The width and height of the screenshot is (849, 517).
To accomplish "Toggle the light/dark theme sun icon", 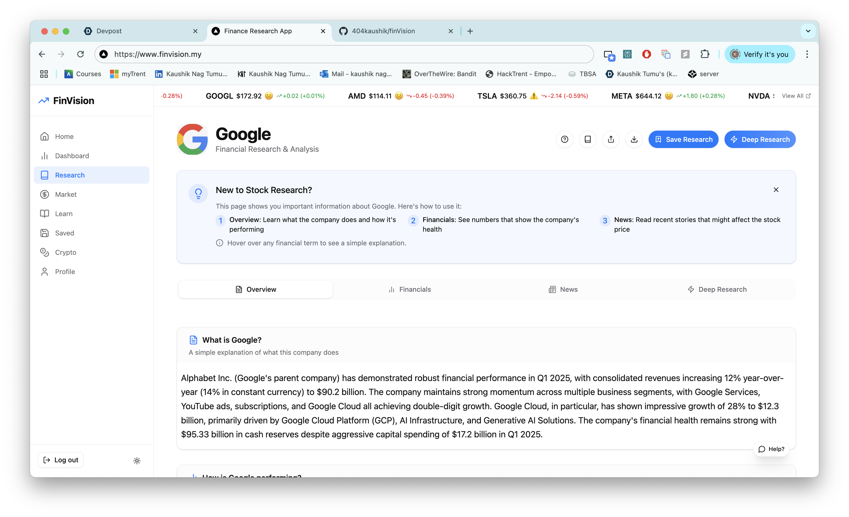I will coord(137,460).
